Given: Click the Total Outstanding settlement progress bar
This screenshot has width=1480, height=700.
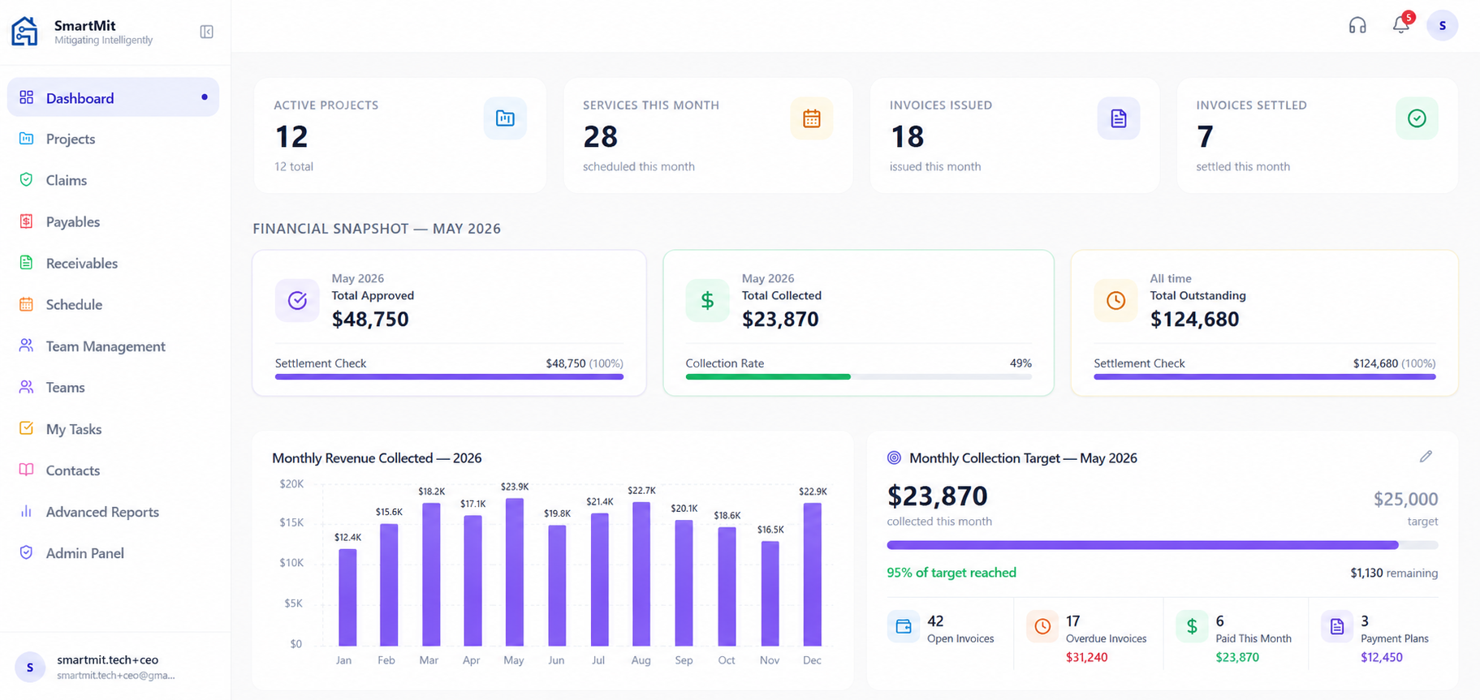Looking at the screenshot, I should 1264,376.
